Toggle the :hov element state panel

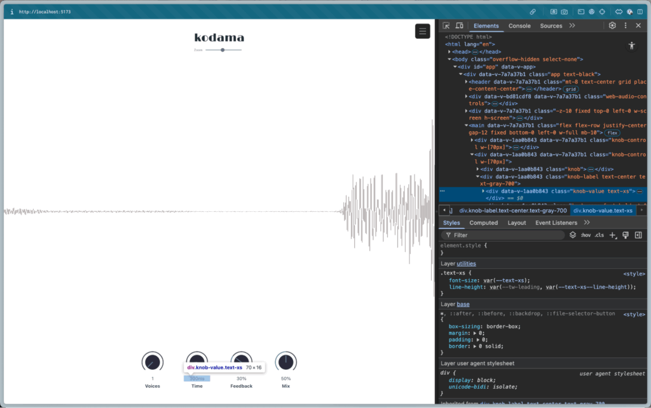click(x=586, y=235)
